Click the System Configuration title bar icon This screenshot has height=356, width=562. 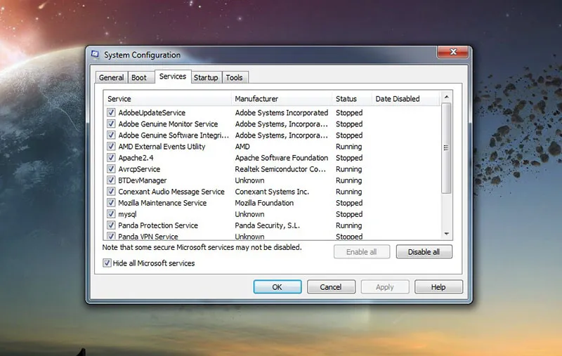point(95,55)
